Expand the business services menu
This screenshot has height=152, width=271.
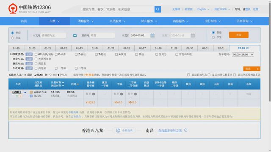click(x=181, y=21)
